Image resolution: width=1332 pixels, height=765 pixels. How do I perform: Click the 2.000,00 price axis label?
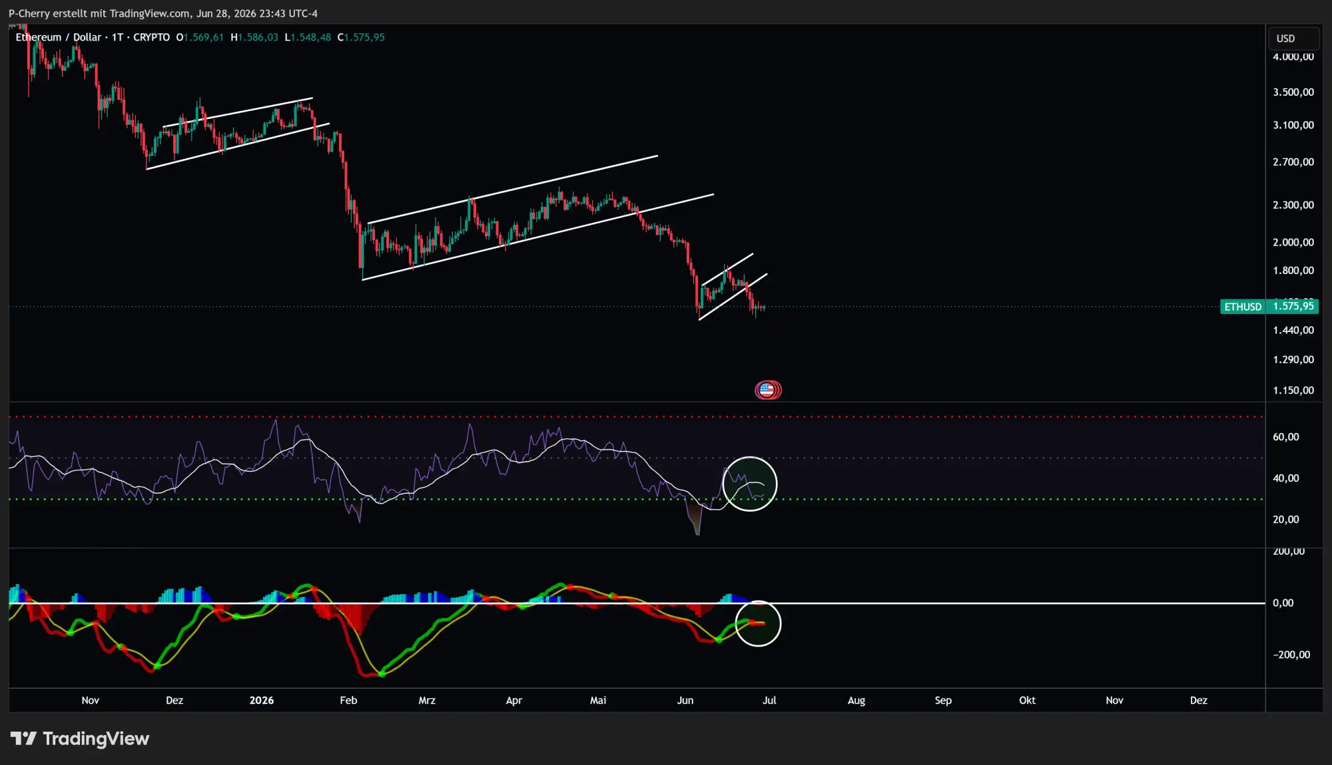pyautogui.click(x=1293, y=242)
